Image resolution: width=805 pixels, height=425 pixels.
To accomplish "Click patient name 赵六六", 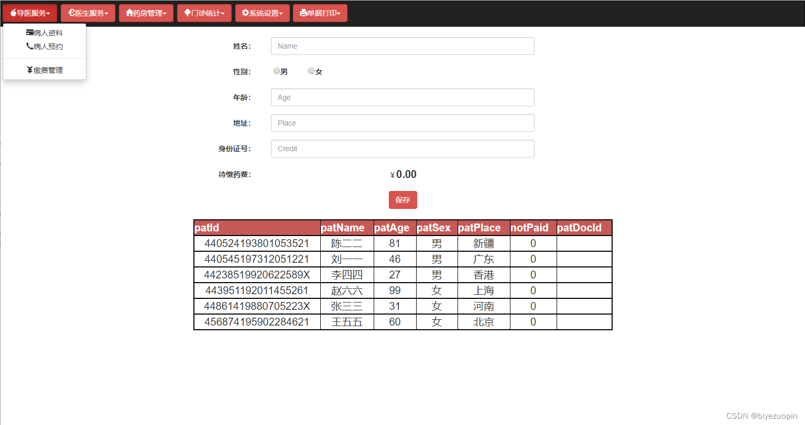I will click(x=347, y=290).
